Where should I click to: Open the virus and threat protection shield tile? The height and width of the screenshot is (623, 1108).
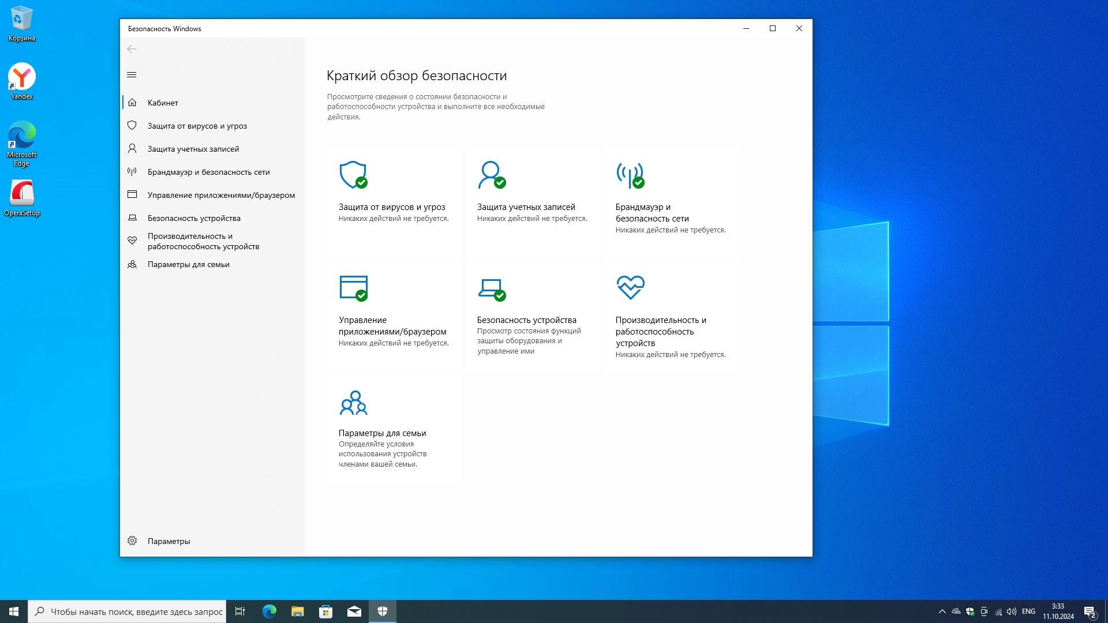(x=394, y=202)
